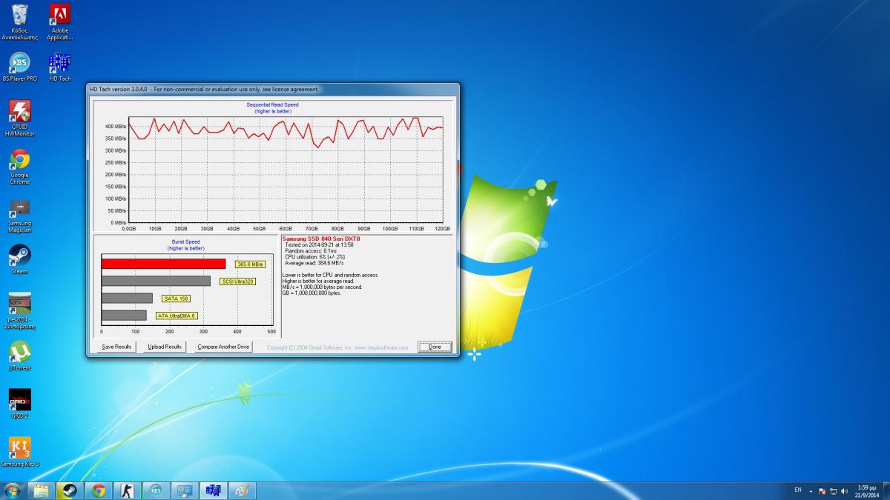Viewport: 890px width, 500px height.
Task: Open Samsung Kies 3 desktop shortcut
Action: tap(19, 452)
